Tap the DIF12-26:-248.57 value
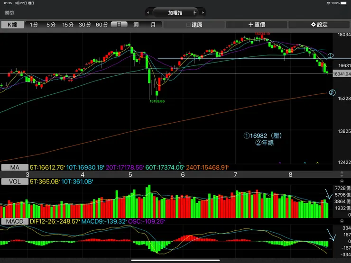This screenshot has width=351, height=263. point(55,221)
